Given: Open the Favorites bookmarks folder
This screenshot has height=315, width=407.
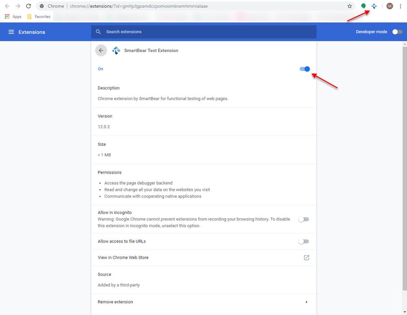Looking at the screenshot, I should [39, 17].
